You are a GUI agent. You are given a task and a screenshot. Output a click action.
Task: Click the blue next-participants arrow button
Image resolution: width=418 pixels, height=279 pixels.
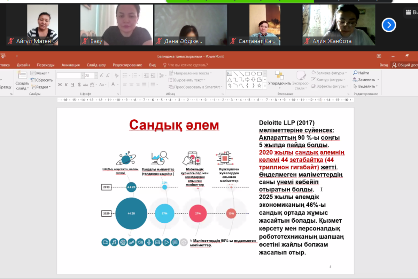coord(389,25)
